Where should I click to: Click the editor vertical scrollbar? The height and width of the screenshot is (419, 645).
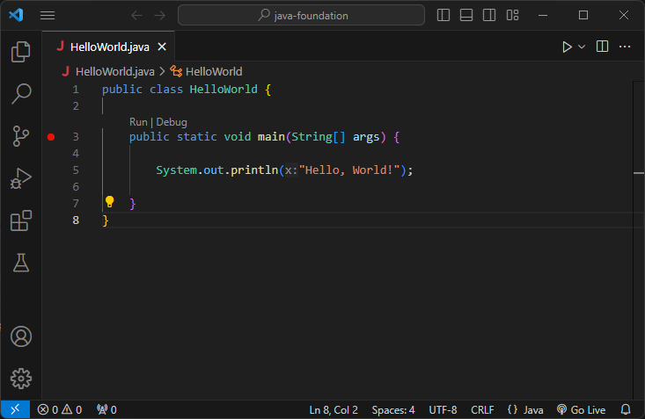tap(639, 241)
